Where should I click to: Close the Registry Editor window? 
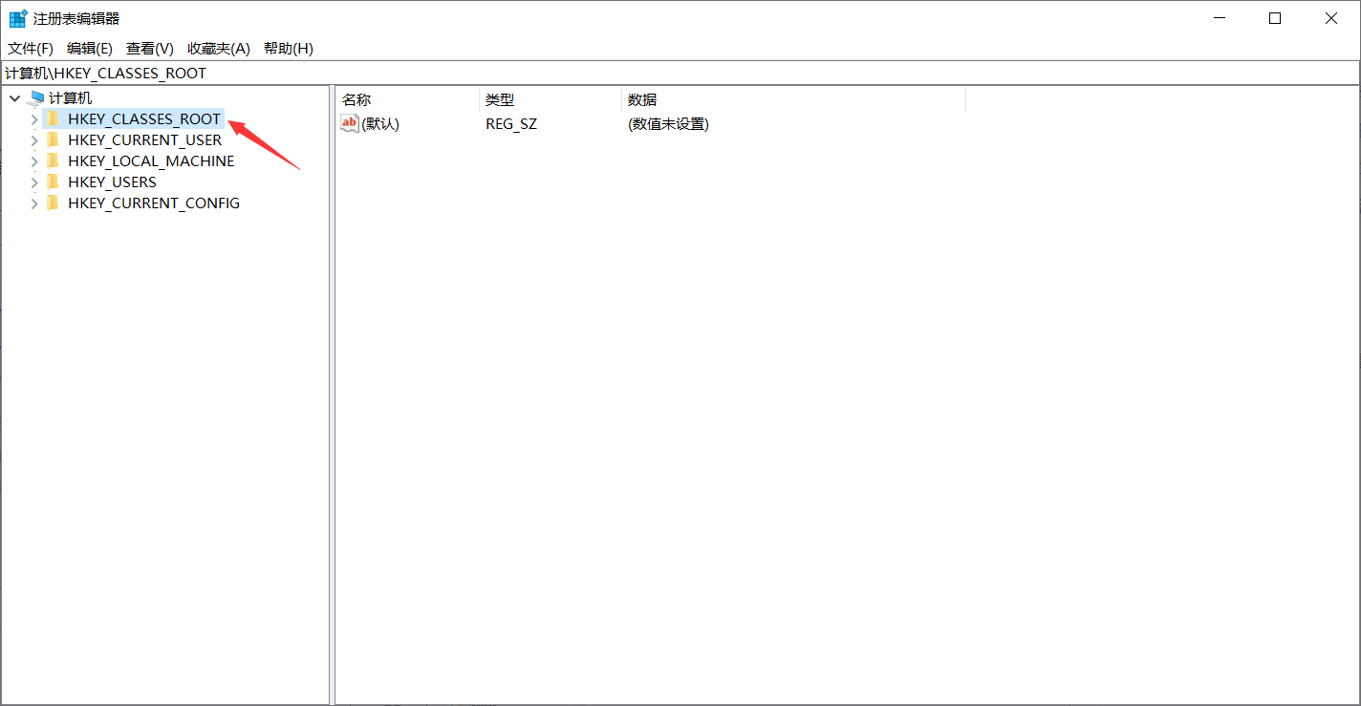(1331, 18)
